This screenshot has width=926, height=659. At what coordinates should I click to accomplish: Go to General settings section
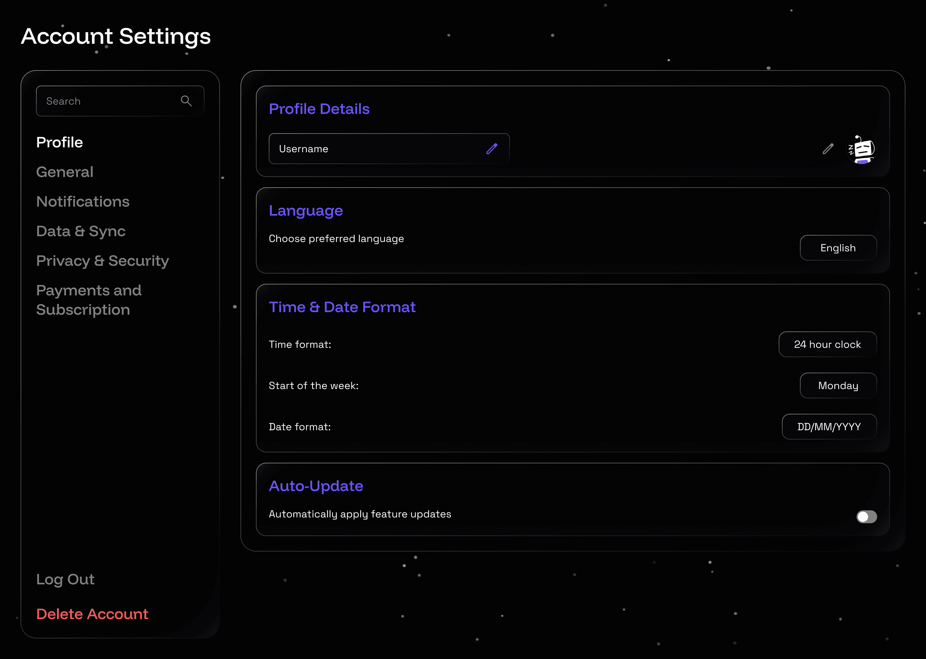(65, 172)
